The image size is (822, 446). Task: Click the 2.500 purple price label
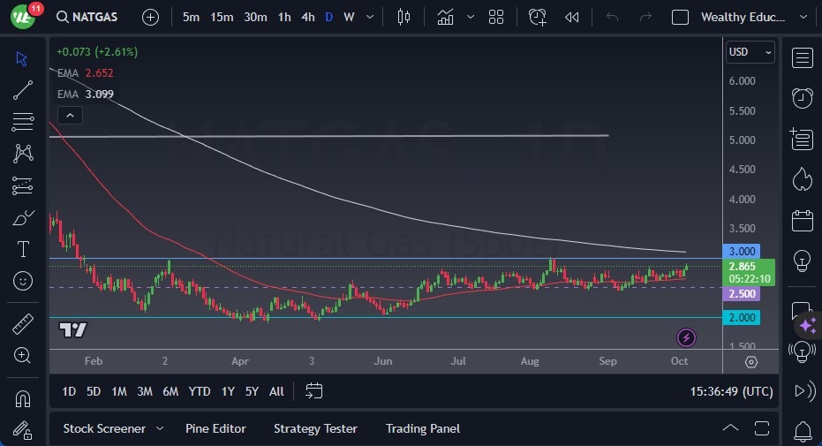coord(742,293)
